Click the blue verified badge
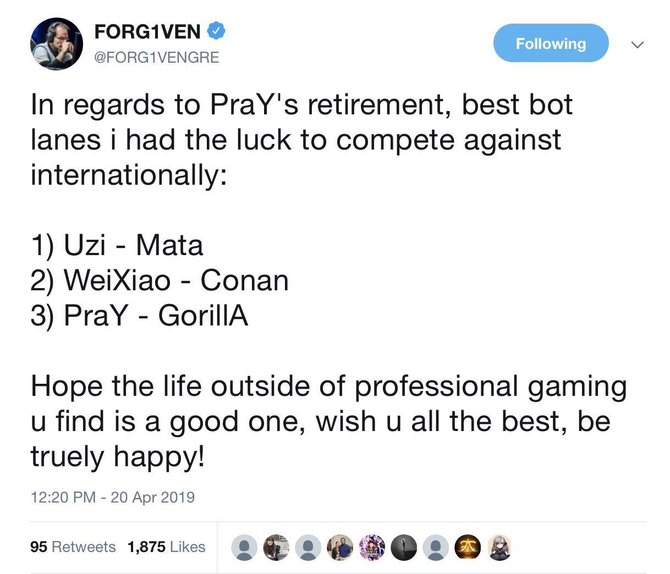The height and width of the screenshot is (574, 670). (216, 31)
